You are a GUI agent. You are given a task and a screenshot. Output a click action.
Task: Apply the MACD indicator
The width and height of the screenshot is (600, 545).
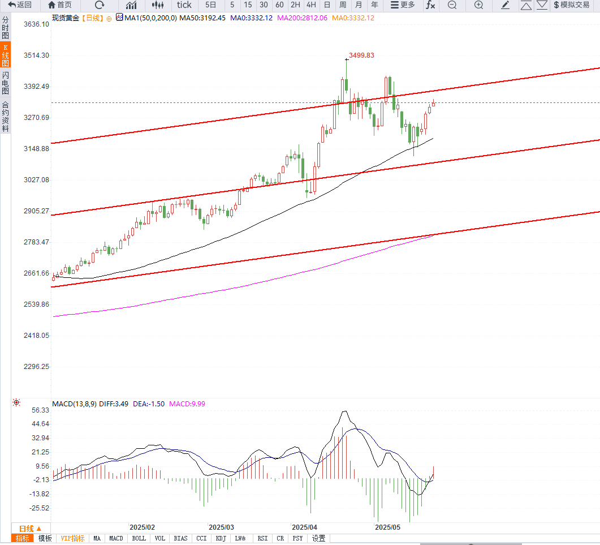tap(116, 538)
